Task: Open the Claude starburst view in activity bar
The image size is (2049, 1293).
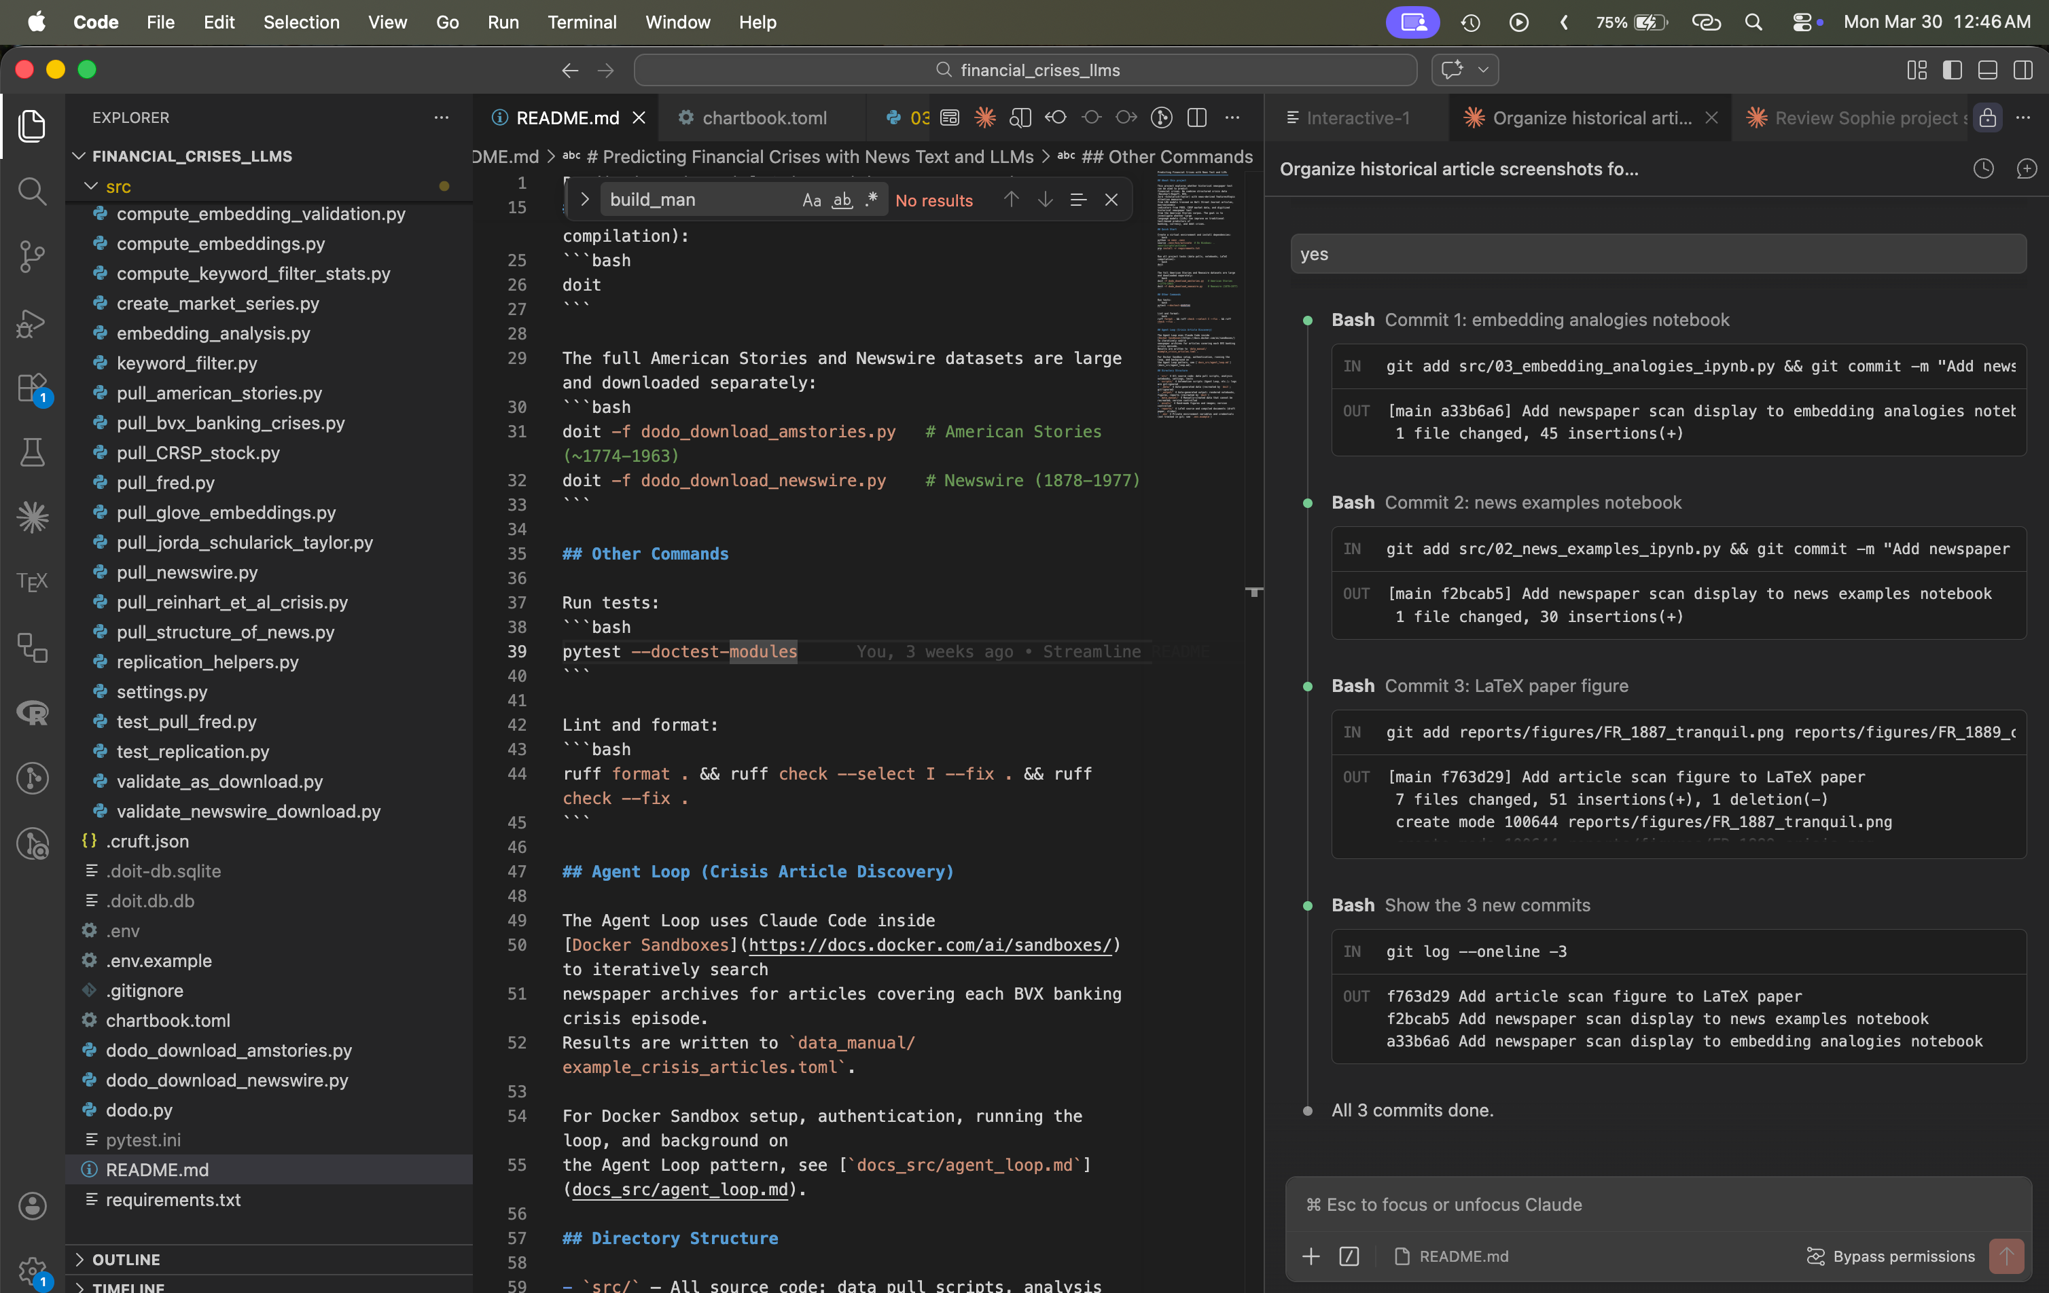Action: 33,517
